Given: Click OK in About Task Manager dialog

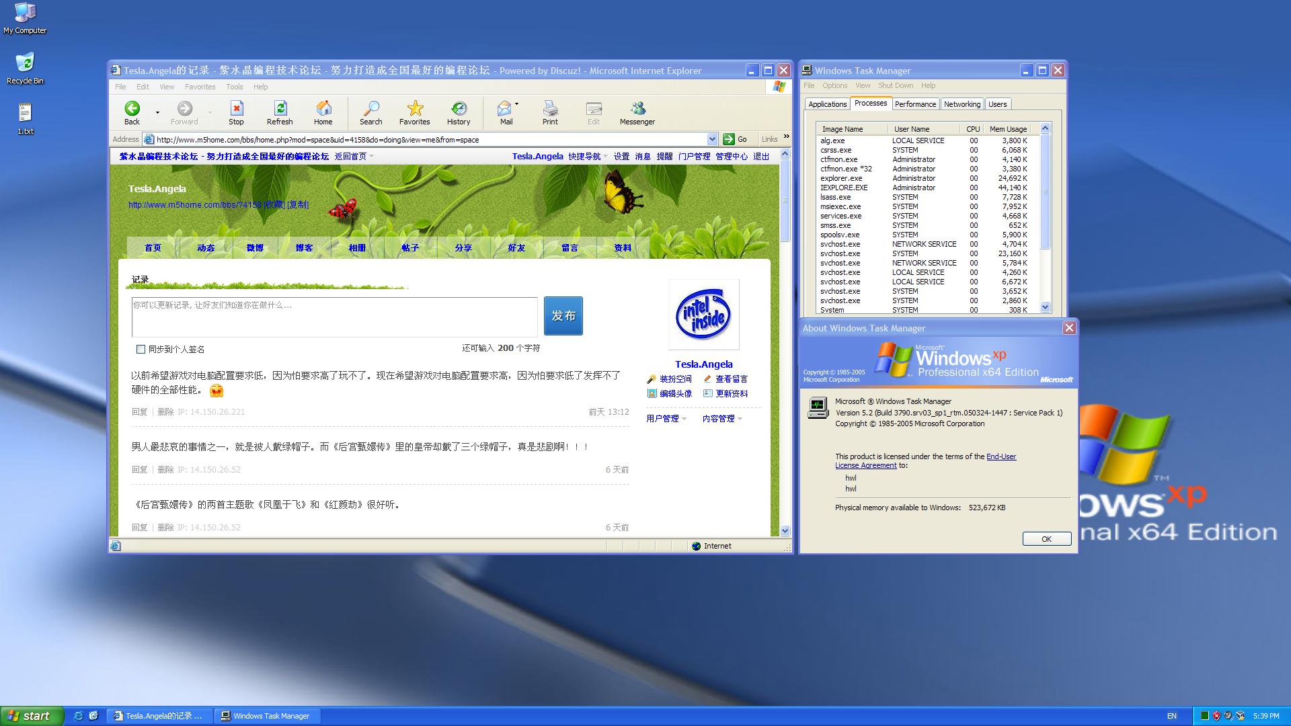Looking at the screenshot, I should tap(1047, 539).
